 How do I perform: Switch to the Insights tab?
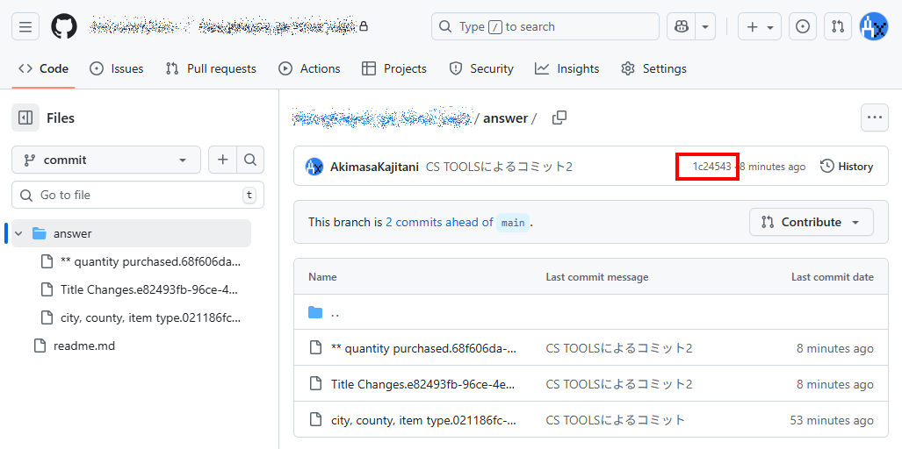click(x=566, y=68)
